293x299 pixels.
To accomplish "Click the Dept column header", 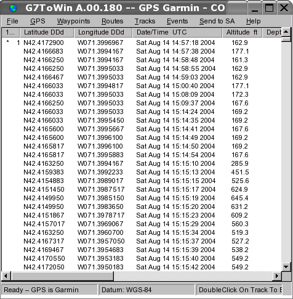I will tap(273, 33).
